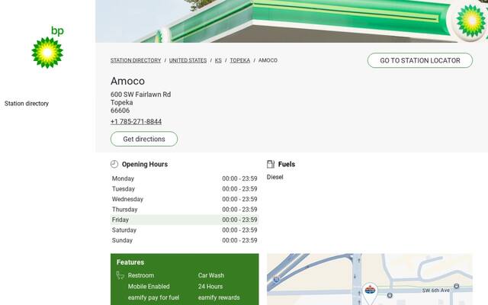Click the Topeka city line in address

pyautogui.click(x=122, y=102)
